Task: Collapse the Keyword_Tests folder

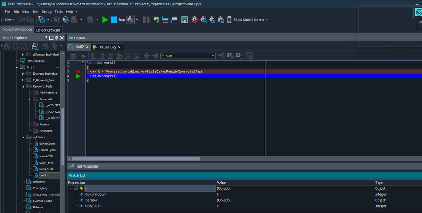Action: (x=23, y=86)
